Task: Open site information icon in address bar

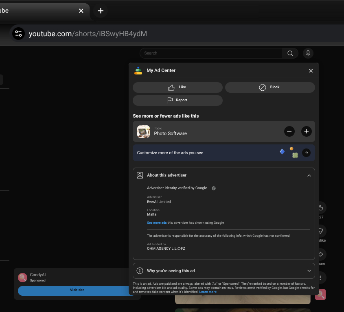Action: coord(18,34)
